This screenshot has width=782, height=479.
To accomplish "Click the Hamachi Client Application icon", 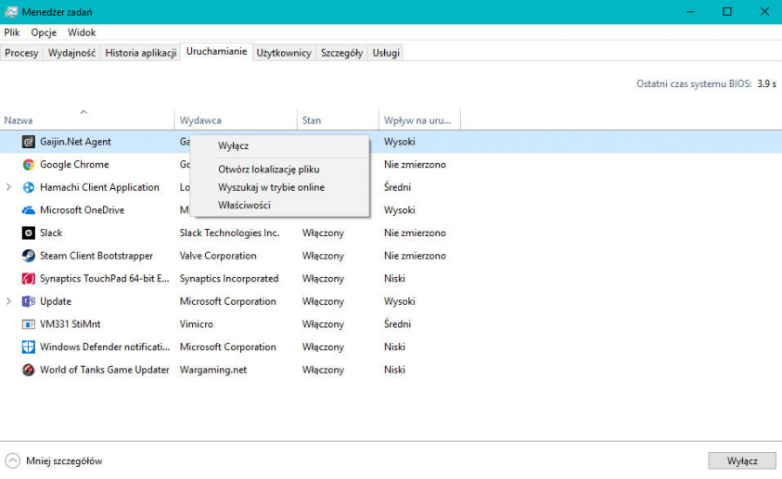I will (x=28, y=187).
